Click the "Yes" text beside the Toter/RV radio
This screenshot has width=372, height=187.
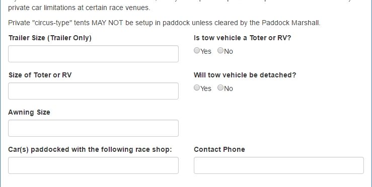[x=206, y=51]
